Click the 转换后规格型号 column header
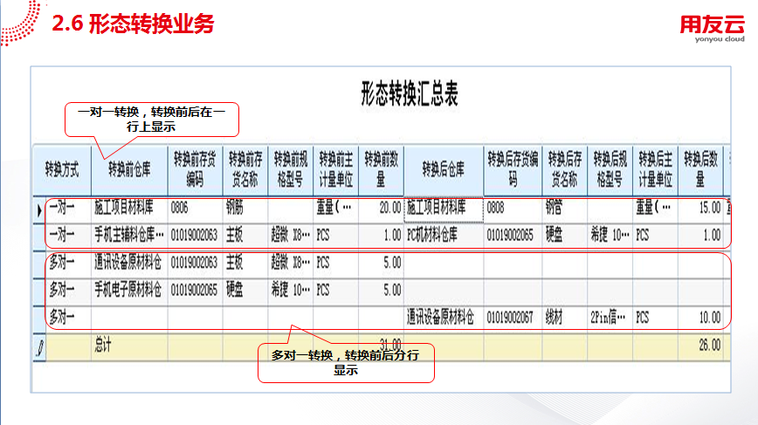 pyautogui.click(x=610, y=170)
